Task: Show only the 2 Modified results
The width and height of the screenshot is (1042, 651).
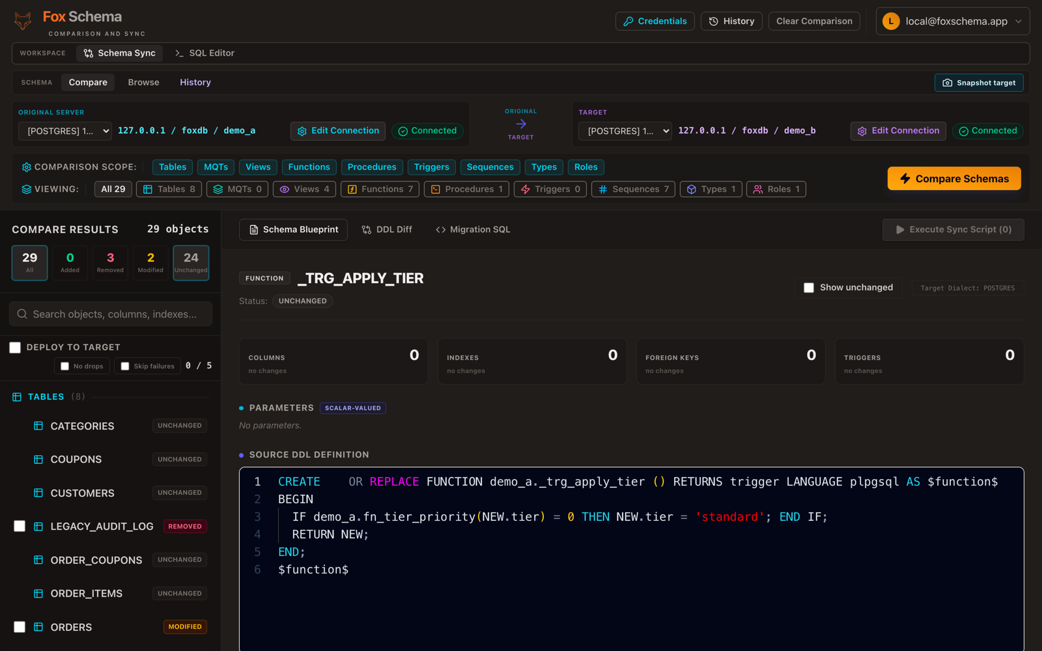Action: point(150,263)
